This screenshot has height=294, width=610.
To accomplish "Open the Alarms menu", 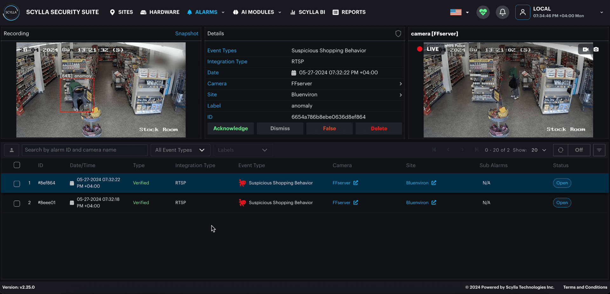I will coord(202,12).
